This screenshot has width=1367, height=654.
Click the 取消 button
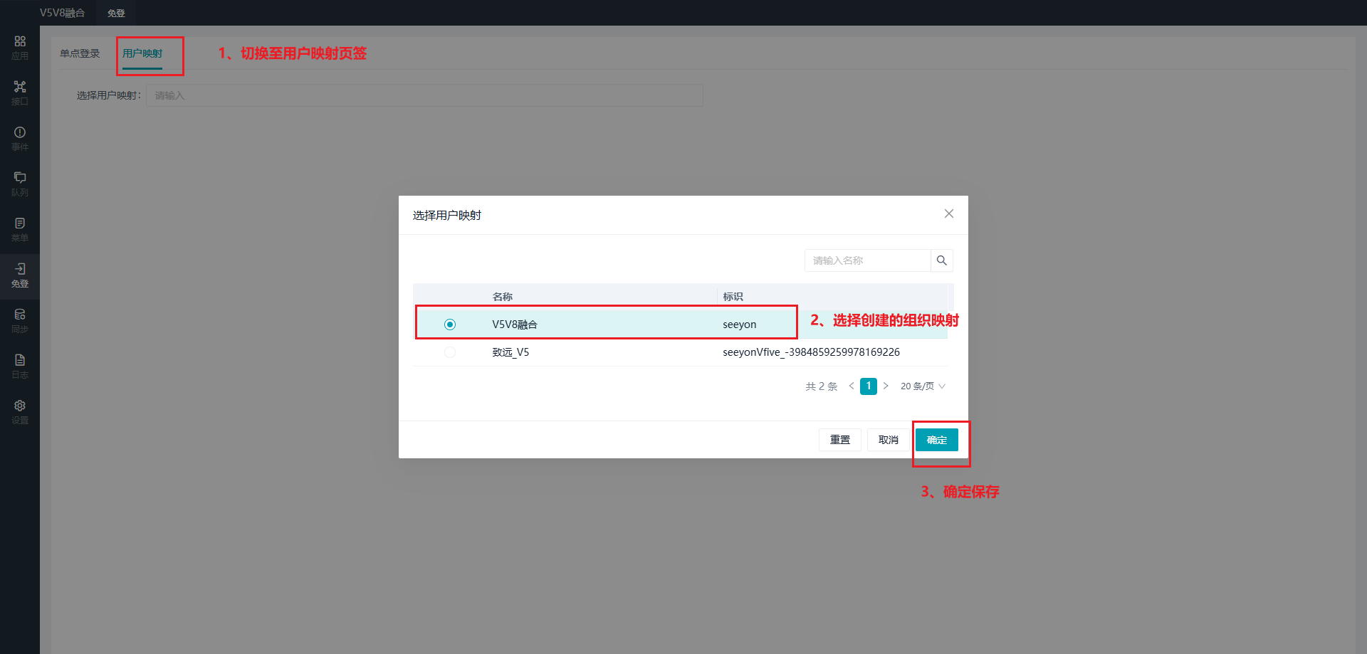889,440
